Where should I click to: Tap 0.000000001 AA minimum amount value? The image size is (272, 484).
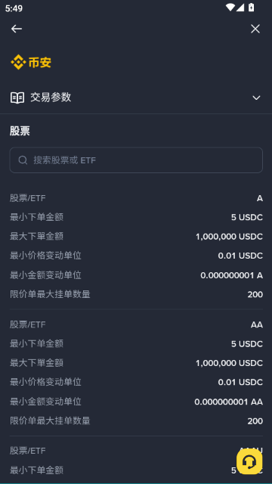228,402
